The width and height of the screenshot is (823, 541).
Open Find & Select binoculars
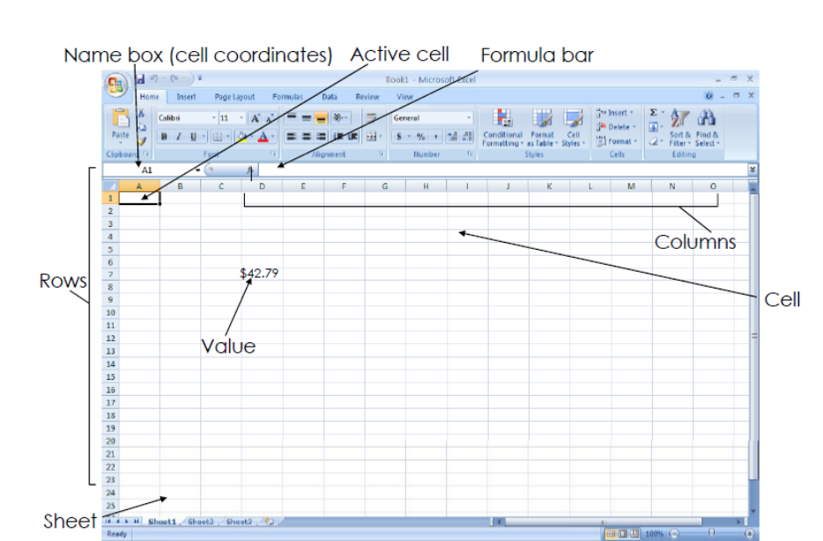coord(707,128)
